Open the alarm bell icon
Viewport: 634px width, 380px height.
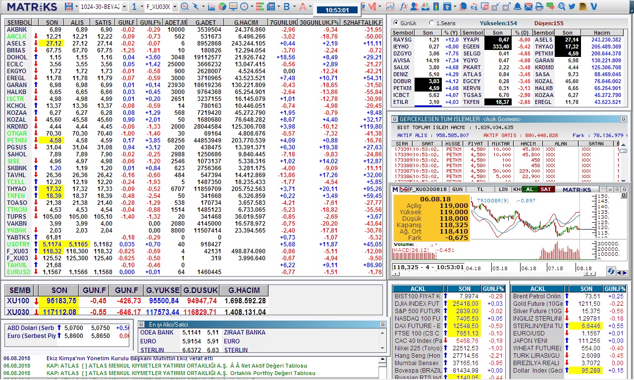point(518,6)
